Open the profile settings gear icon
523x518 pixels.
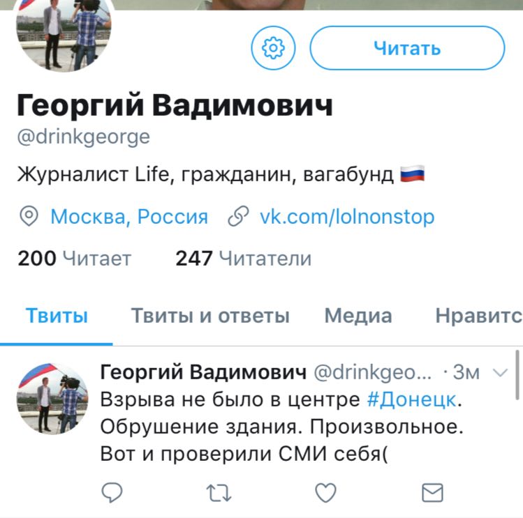[x=273, y=48]
